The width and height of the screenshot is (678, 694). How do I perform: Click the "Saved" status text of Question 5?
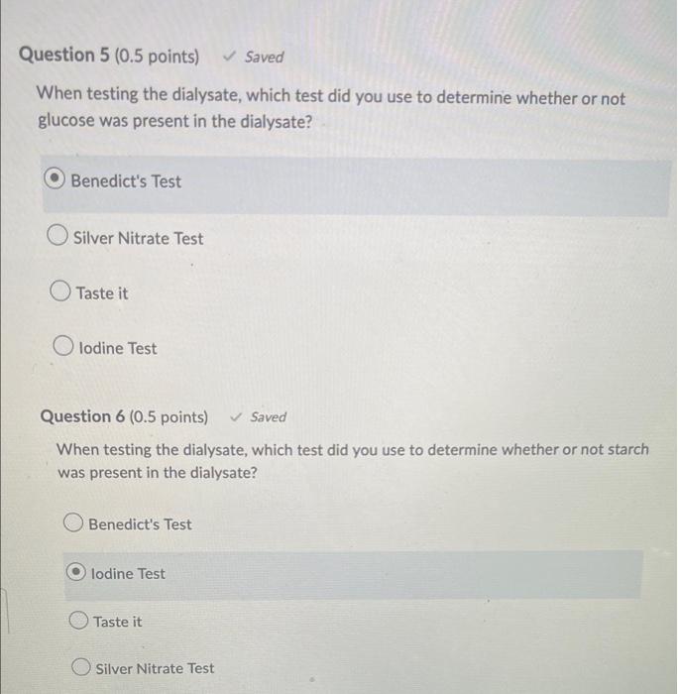click(x=265, y=58)
